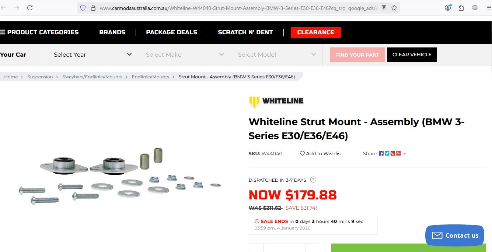Share product on Facebook

coord(381,153)
